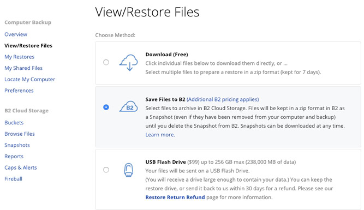The height and width of the screenshot is (210, 364).
Task: Click the cloud download icon
Action: click(x=128, y=62)
